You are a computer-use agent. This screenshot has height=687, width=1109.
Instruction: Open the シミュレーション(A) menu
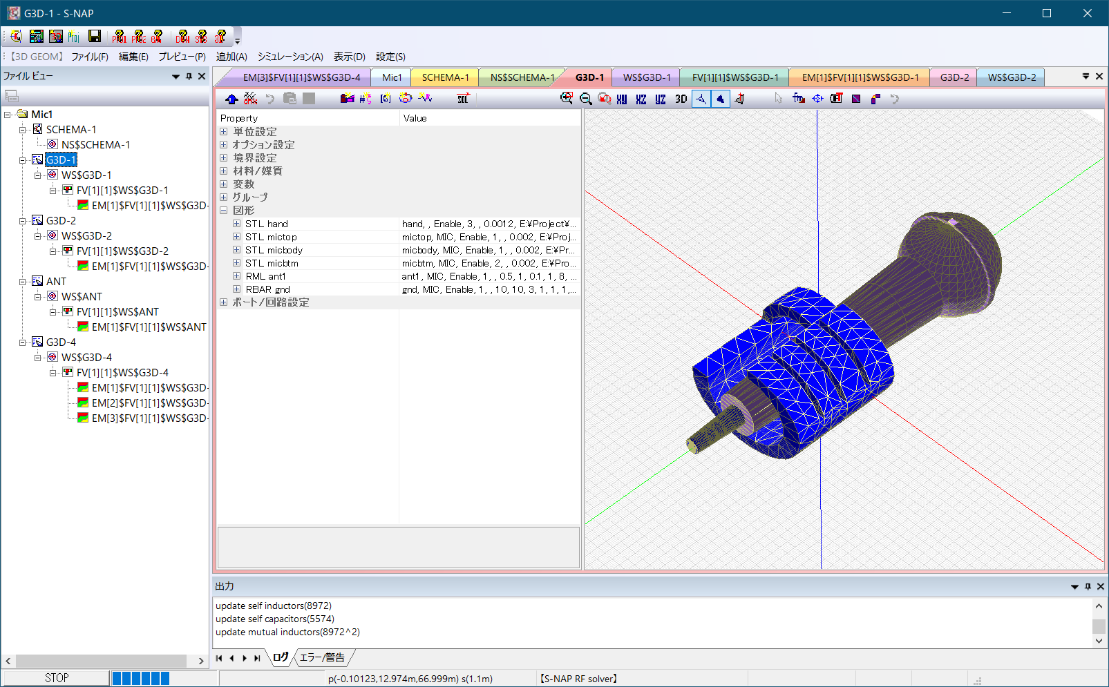click(290, 57)
